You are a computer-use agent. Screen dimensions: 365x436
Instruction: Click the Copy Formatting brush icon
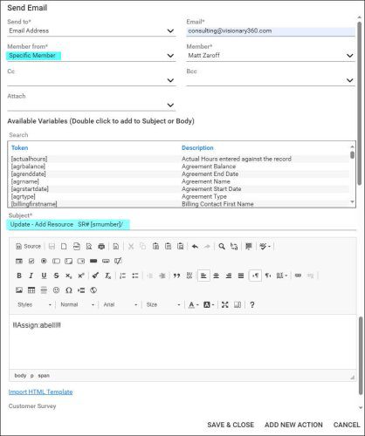tap(95, 276)
